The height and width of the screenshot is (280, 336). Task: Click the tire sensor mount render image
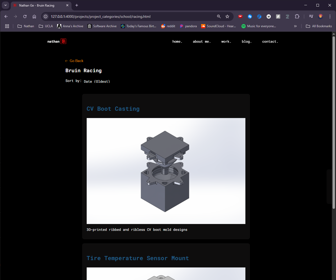pyautogui.click(x=166, y=274)
